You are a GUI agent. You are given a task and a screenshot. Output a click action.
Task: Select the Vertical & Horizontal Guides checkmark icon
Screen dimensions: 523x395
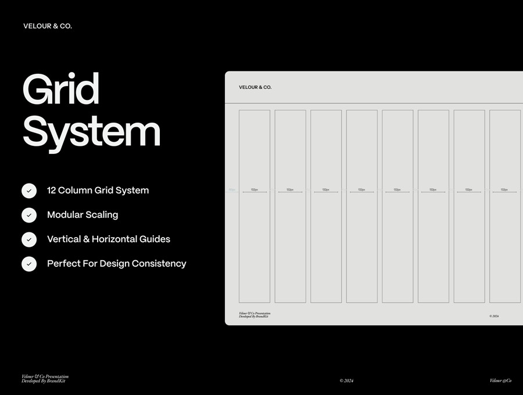click(29, 239)
